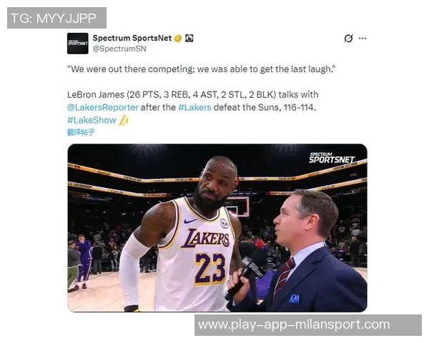The width and height of the screenshot is (429, 343).
Task: Open the #Lakers hashtag link
Action: coord(194,107)
